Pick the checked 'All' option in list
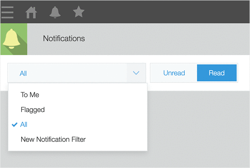Image resolution: width=250 pixels, height=168 pixels. (x=24, y=125)
